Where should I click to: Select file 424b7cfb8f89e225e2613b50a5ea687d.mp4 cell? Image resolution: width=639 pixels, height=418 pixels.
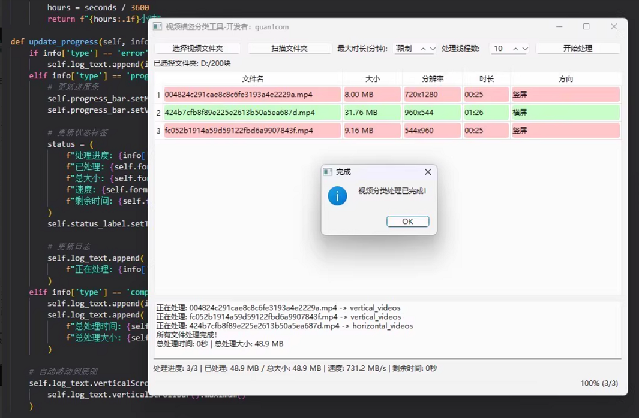pyautogui.click(x=252, y=112)
